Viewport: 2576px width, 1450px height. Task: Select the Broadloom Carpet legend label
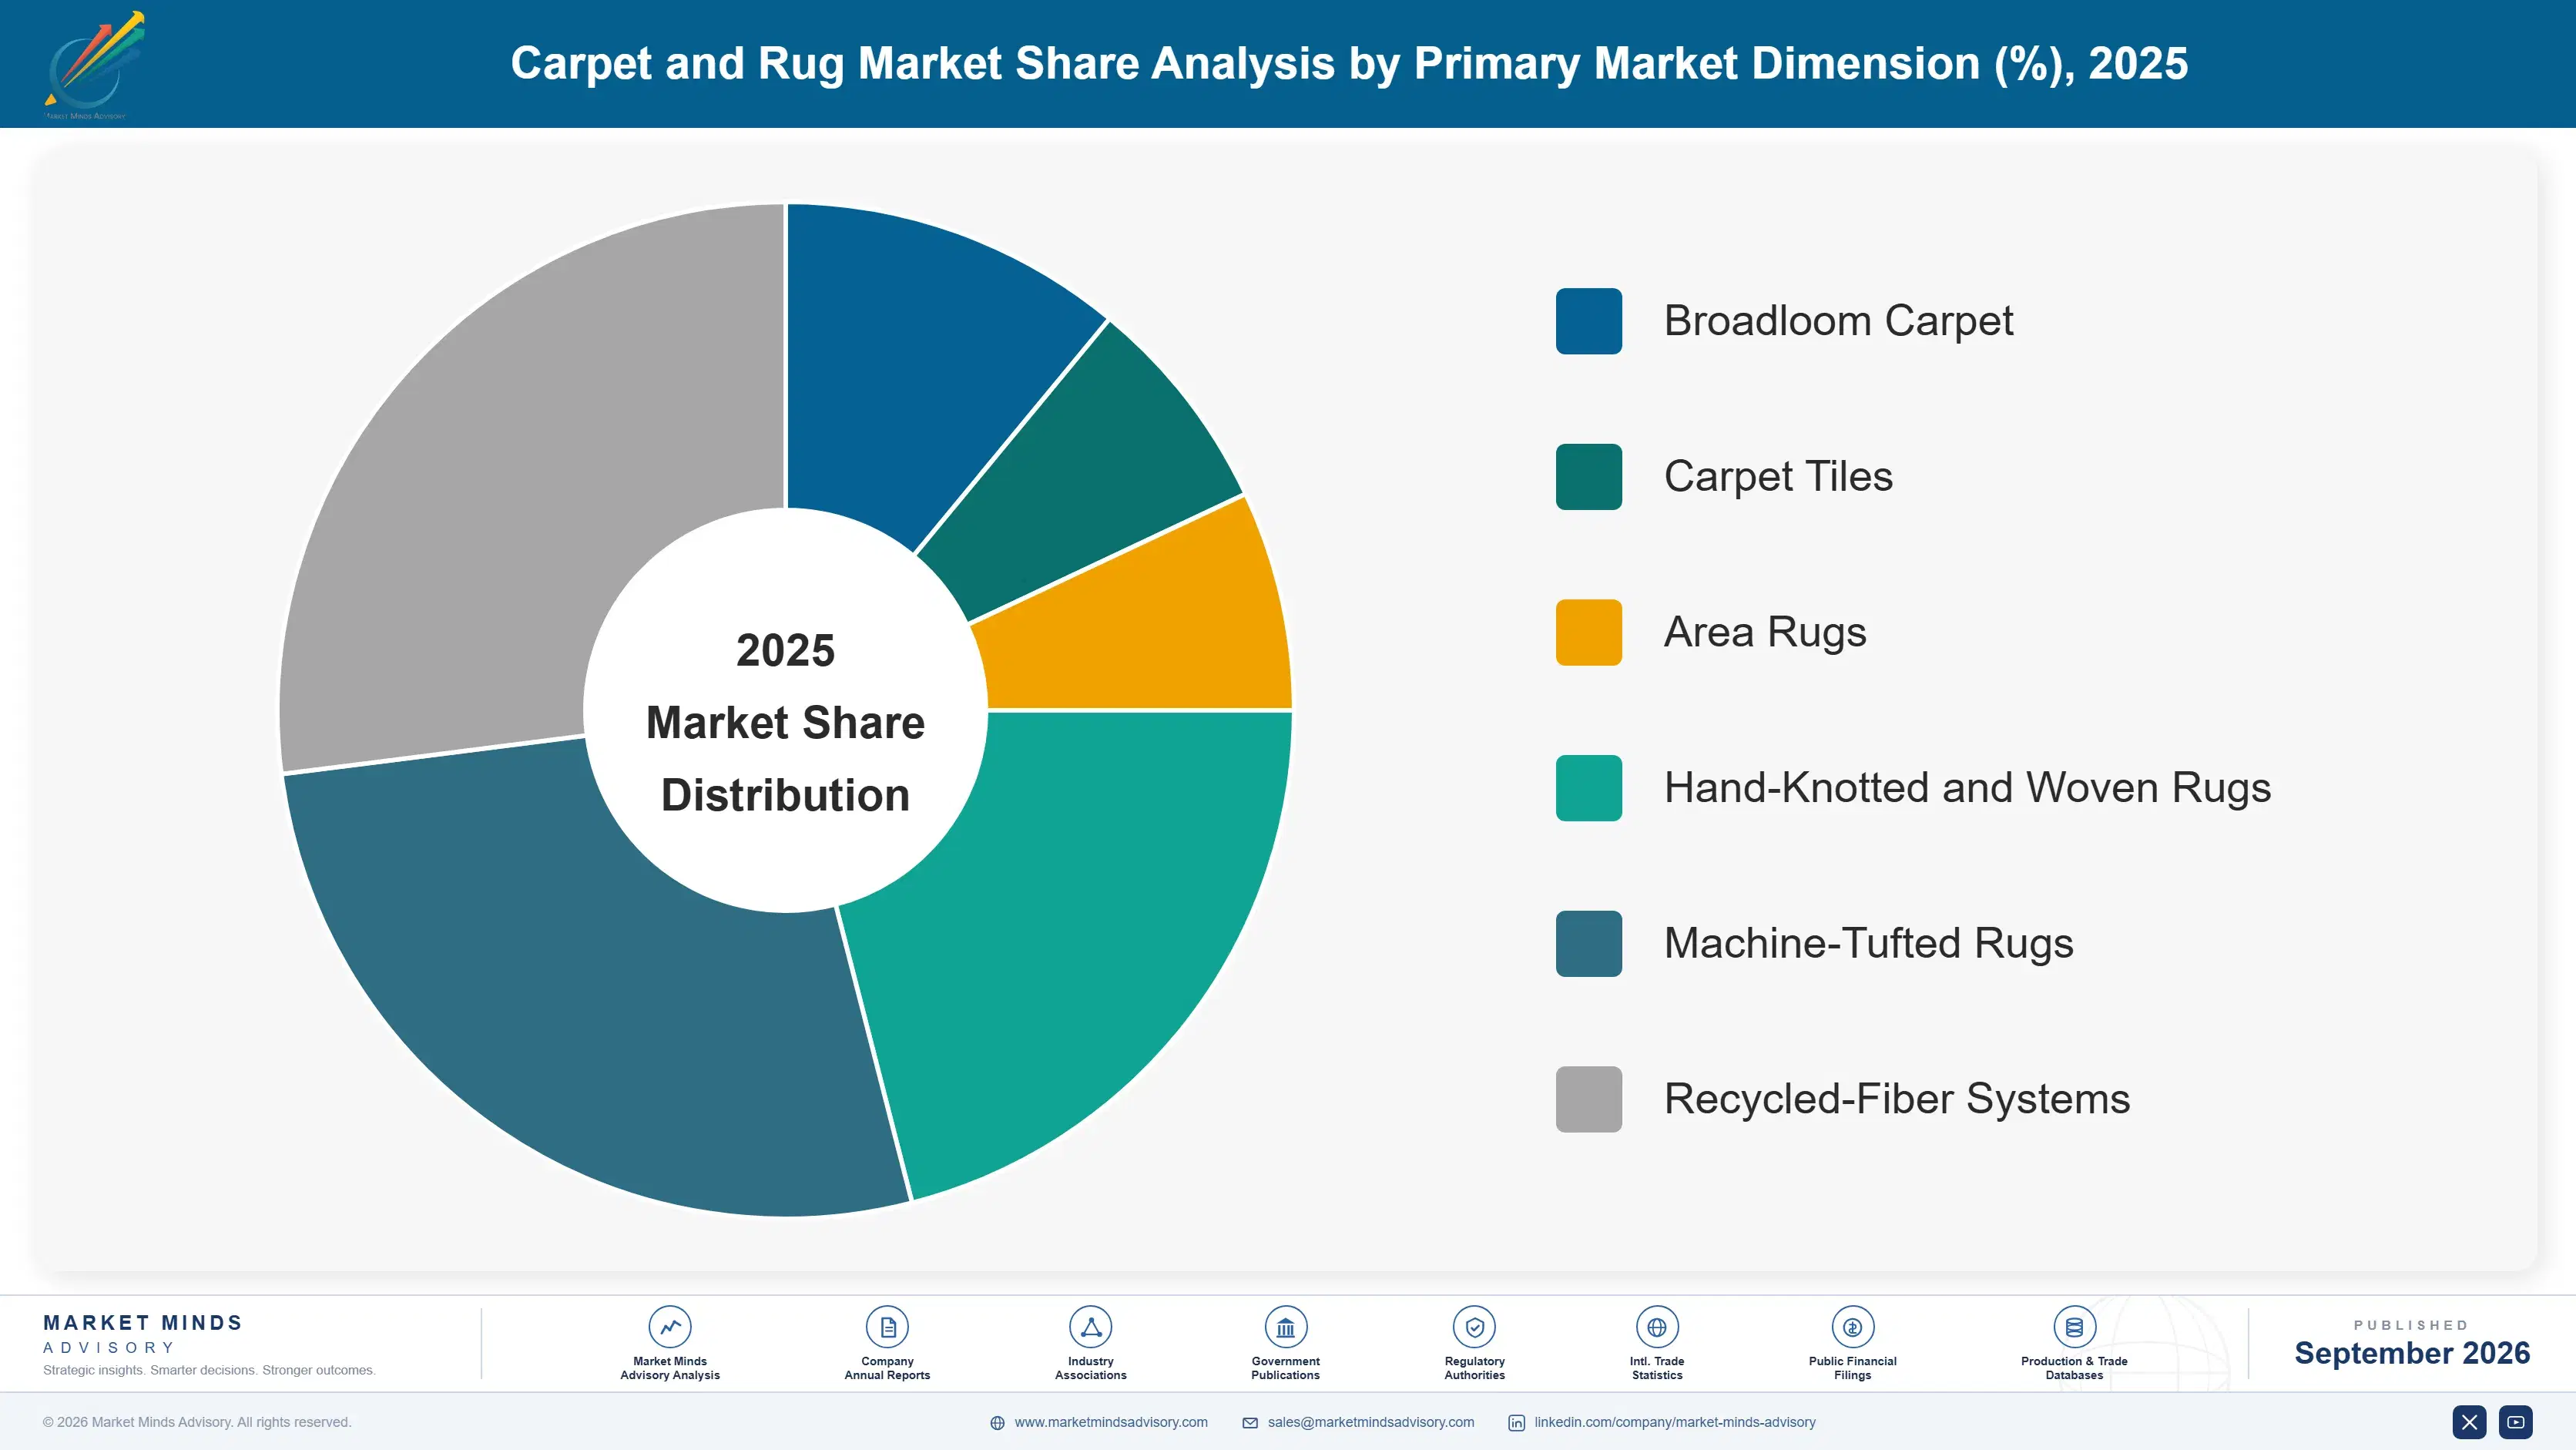(x=1838, y=321)
